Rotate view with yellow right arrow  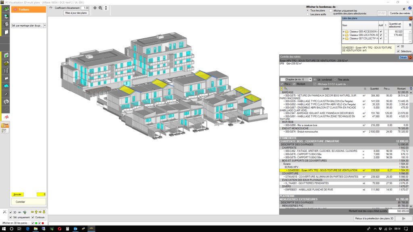(40, 212)
